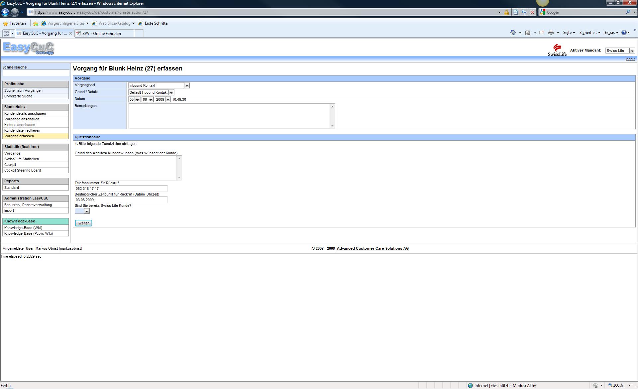The width and height of the screenshot is (638, 389).
Task: Expand the address bar history dropdown
Action: click(499, 12)
